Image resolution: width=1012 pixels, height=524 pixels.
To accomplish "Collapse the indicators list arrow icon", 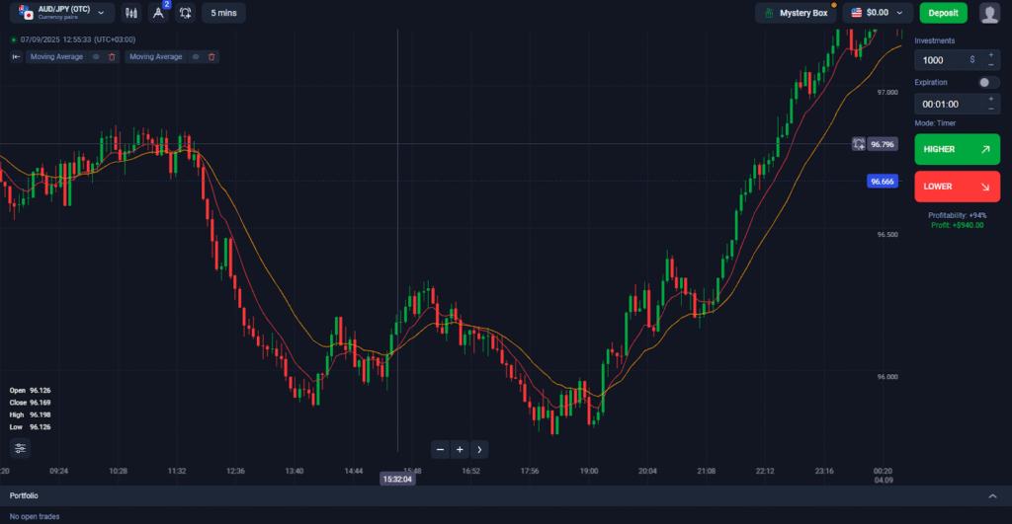I will (x=16, y=57).
